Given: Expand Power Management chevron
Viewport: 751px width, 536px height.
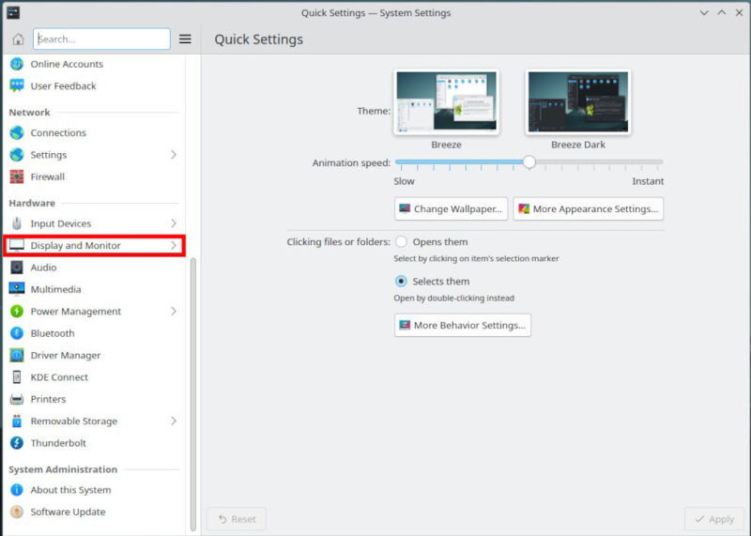Looking at the screenshot, I should point(174,312).
